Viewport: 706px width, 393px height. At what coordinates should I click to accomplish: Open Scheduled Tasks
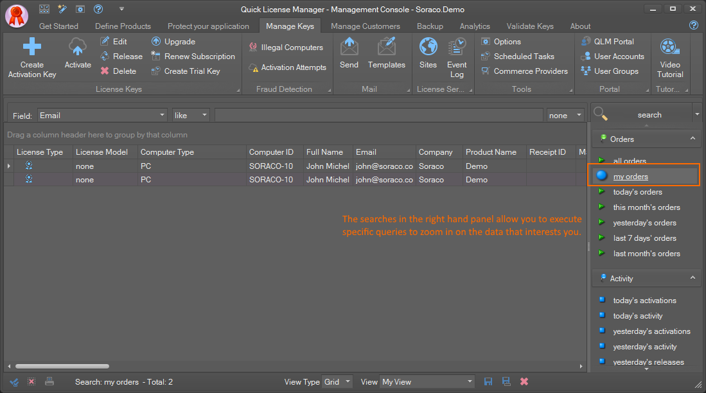[x=517, y=57]
